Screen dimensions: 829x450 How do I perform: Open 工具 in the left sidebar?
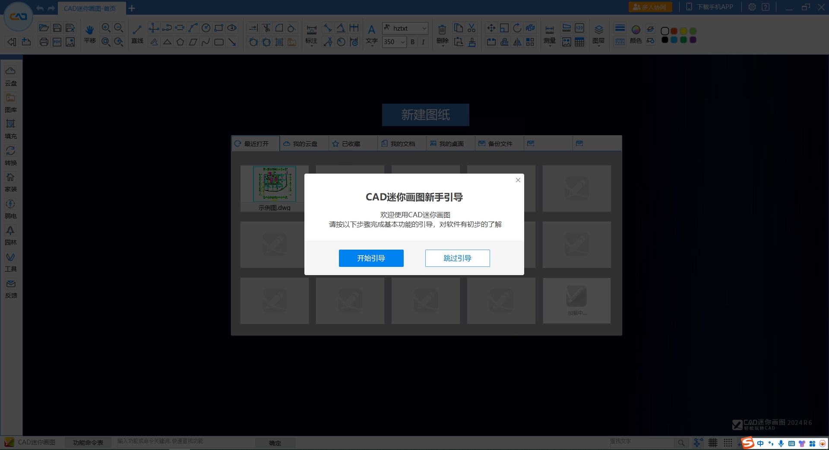[x=11, y=262]
